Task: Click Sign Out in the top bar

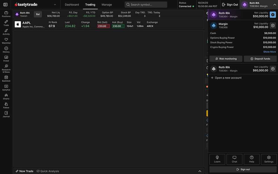Action: 230,5
